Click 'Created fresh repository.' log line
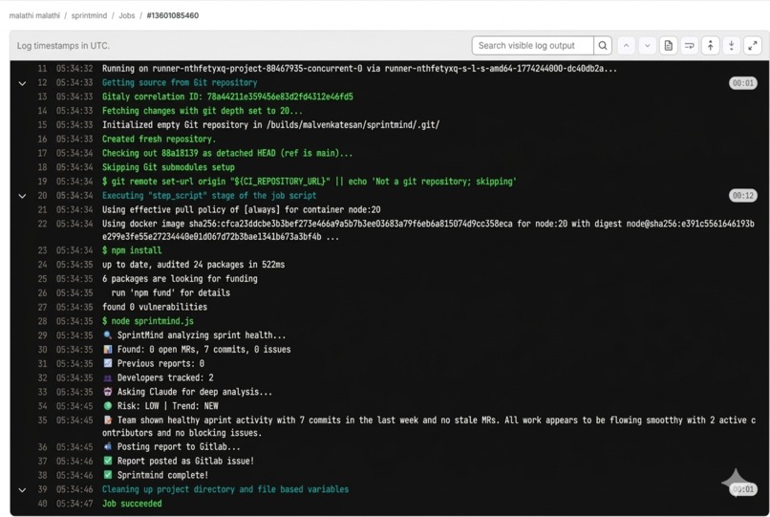The width and height of the screenshot is (770, 517). (159, 140)
